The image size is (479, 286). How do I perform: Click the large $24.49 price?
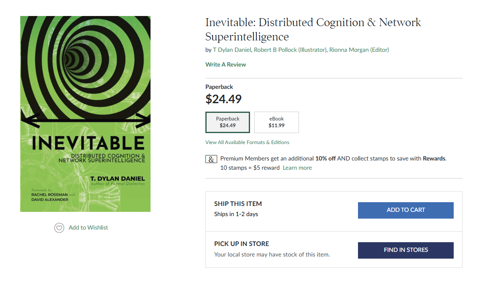[x=223, y=99]
